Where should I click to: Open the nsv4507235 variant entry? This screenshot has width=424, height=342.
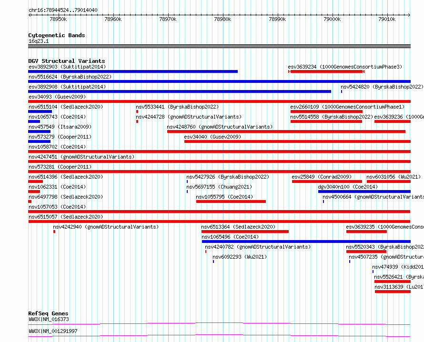(386, 257)
